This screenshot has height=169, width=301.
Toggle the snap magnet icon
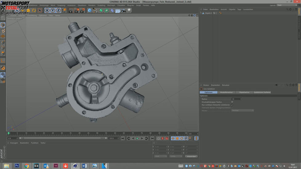coord(3,68)
